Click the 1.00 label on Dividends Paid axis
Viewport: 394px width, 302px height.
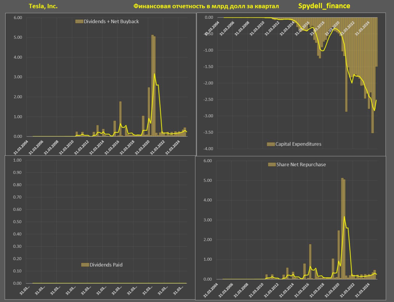coord(18,160)
